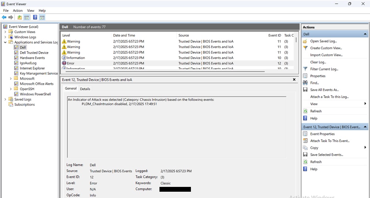
Task: Click the Filter Current Log funnel icon
Action: coord(305,69)
